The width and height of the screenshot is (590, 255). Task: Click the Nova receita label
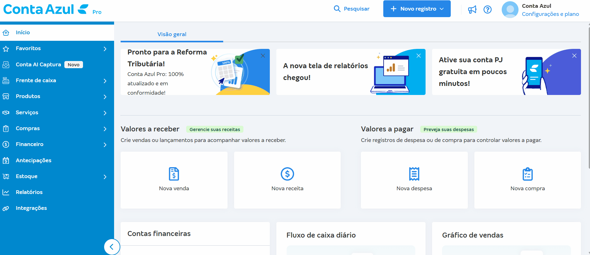[287, 188]
